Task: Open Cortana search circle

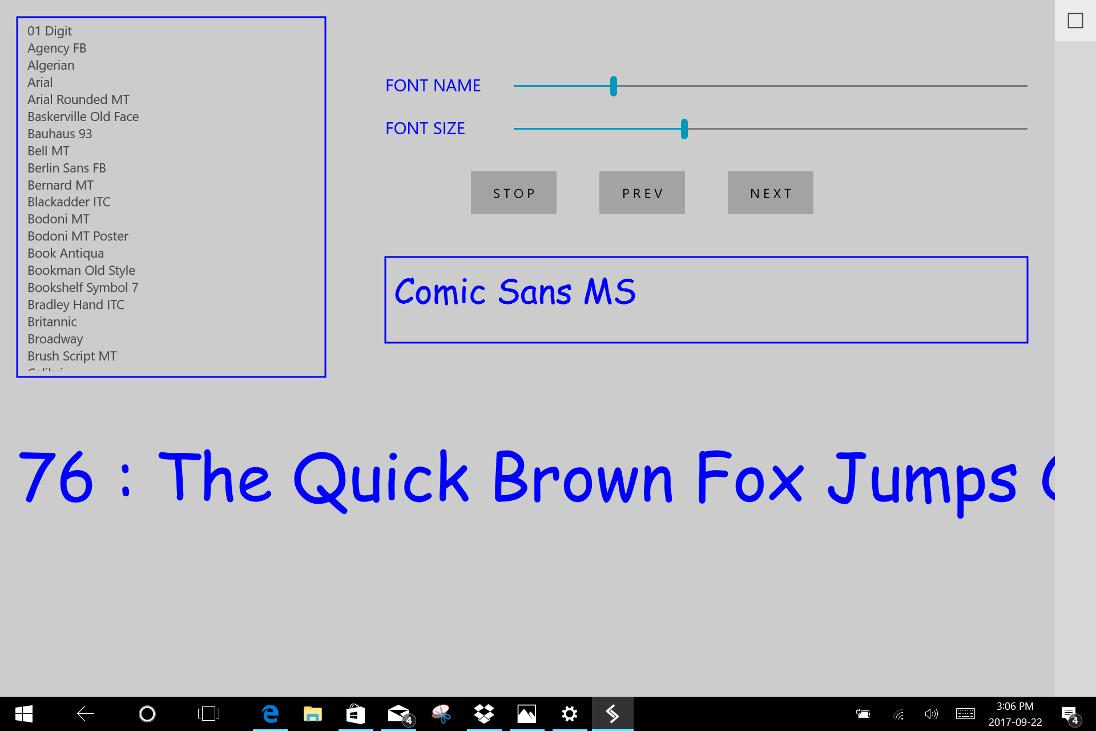Action: click(147, 714)
